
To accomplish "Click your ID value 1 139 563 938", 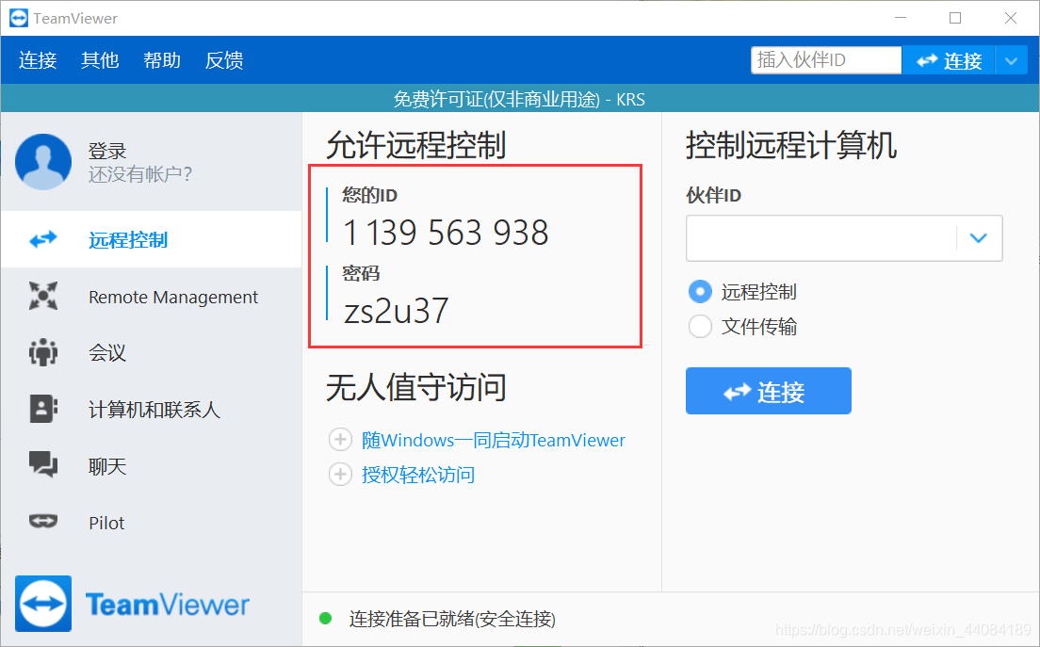I will tap(446, 233).
